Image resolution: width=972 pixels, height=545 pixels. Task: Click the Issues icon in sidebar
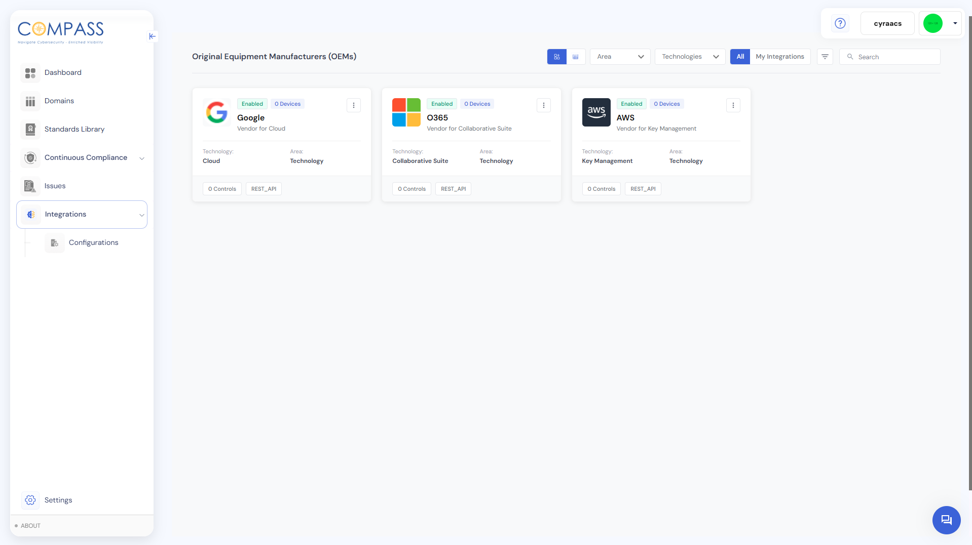[x=30, y=186]
